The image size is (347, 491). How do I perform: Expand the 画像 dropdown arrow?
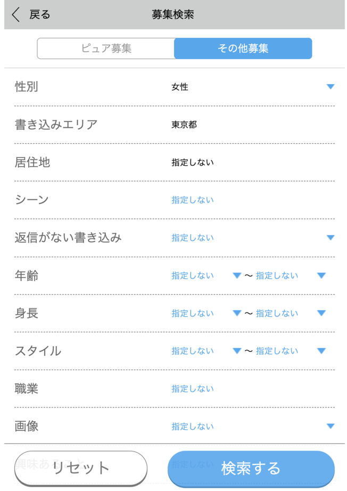331,426
